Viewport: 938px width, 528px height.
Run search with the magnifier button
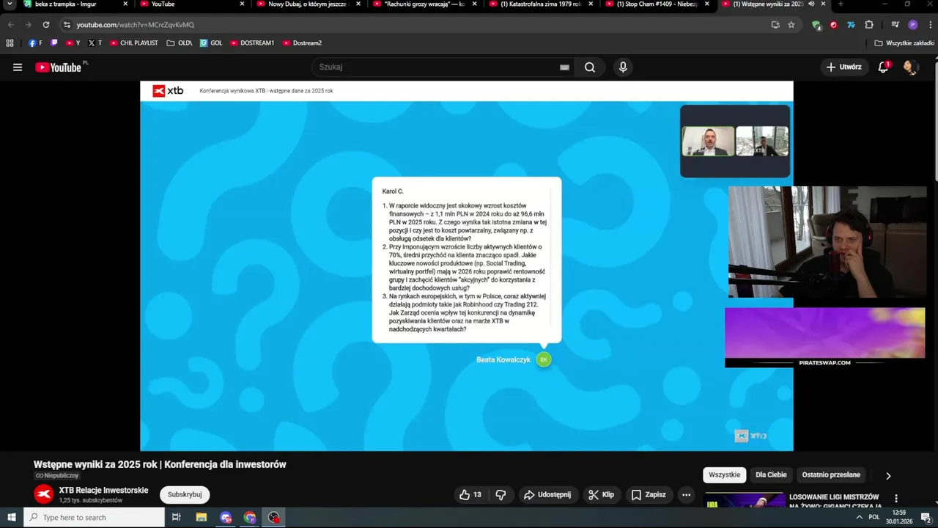pos(590,67)
